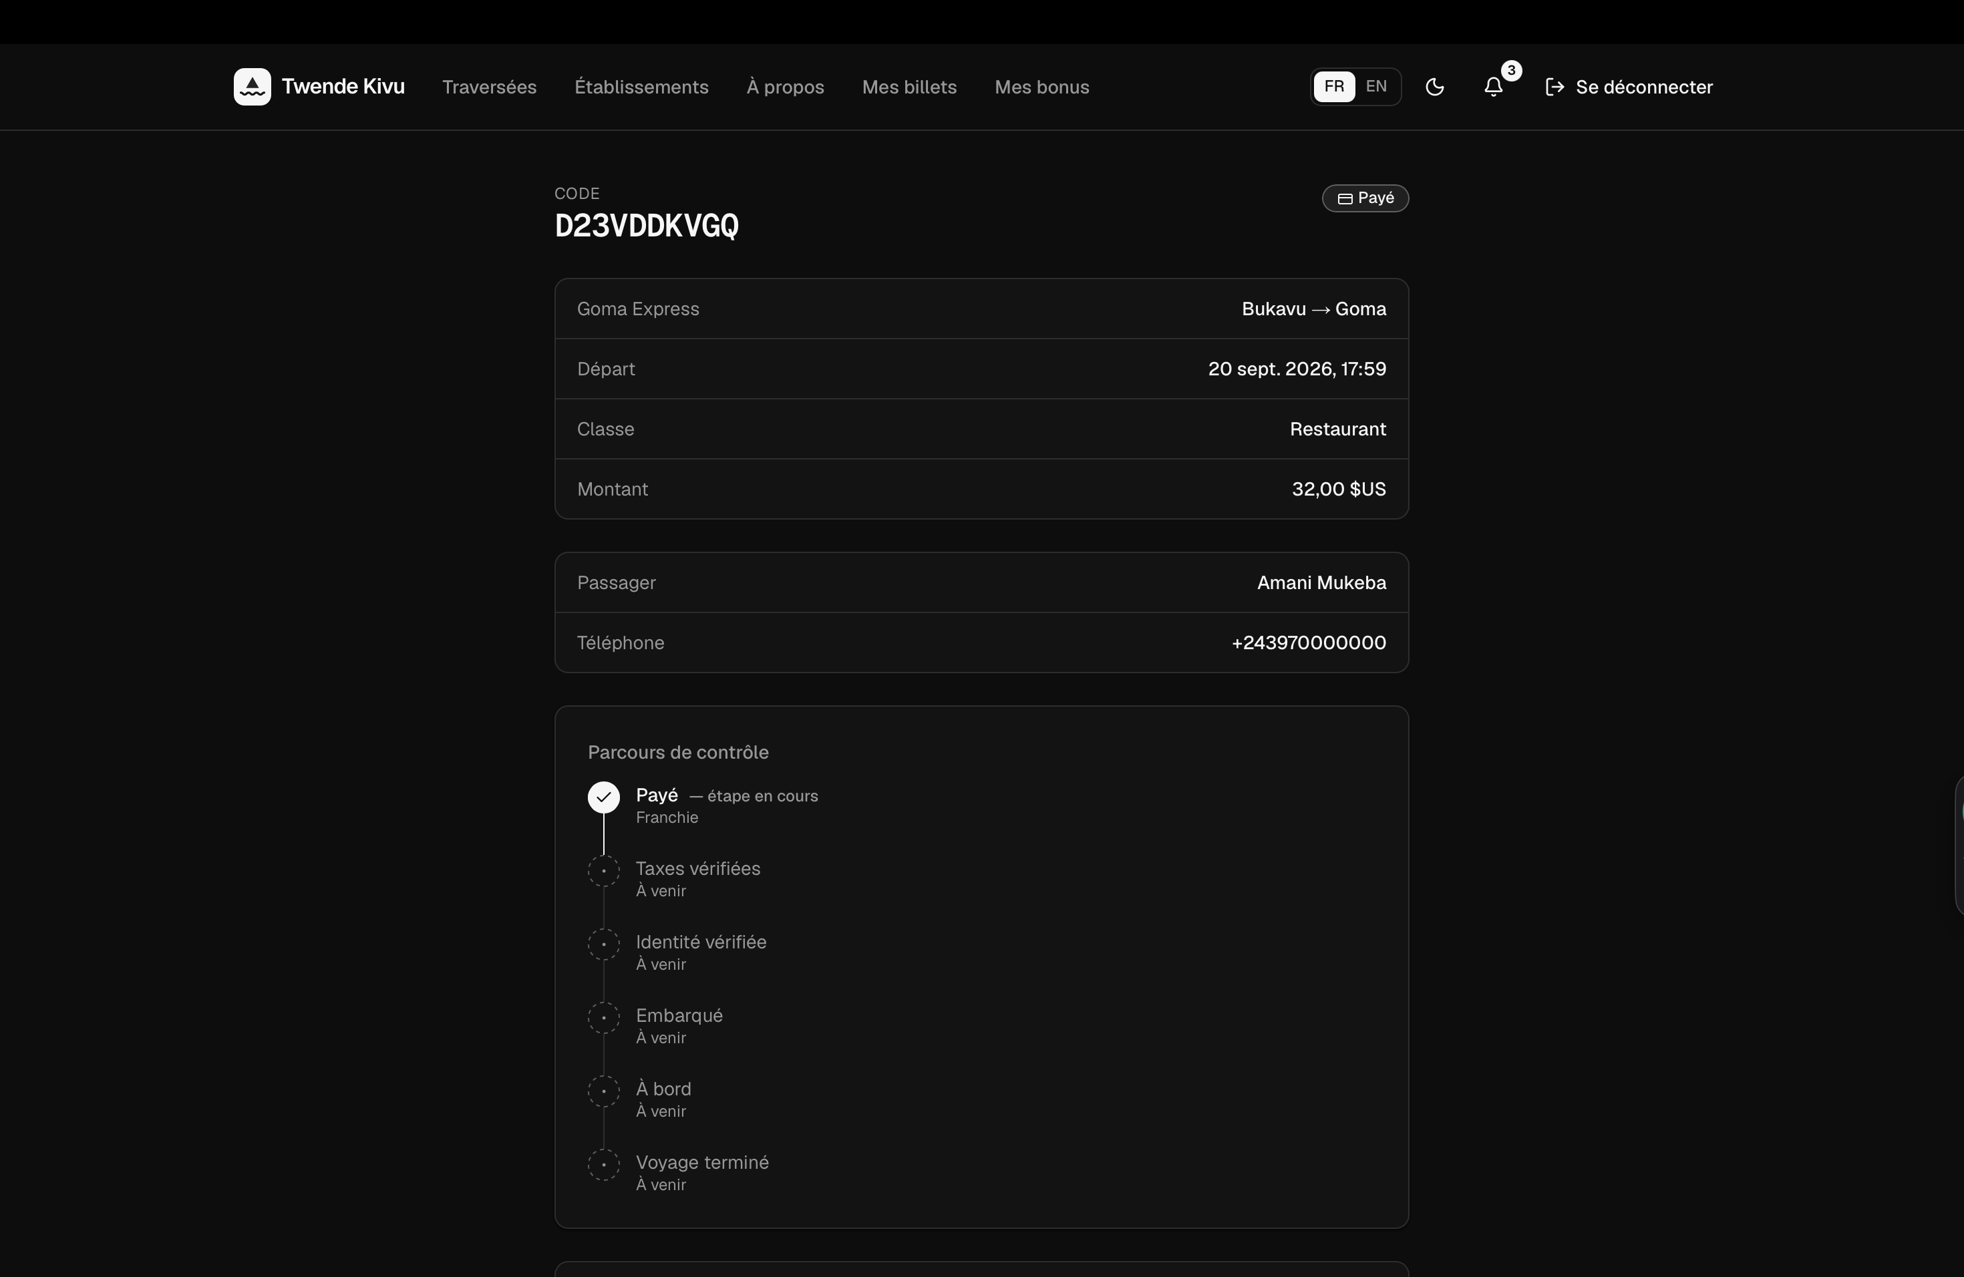Click the logout arrow icon
1964x1277 pixels.
coord(1554,87)
